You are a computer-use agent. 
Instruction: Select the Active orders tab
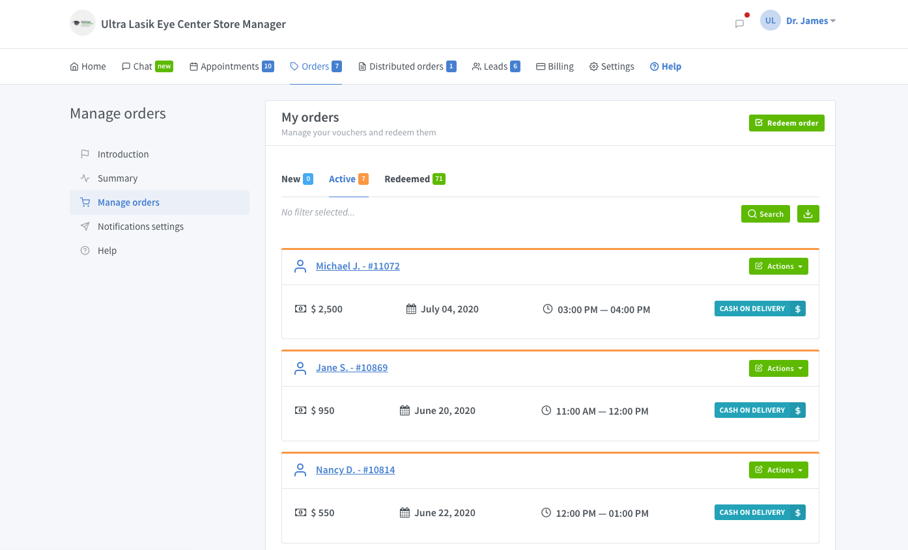coord(348,179)
